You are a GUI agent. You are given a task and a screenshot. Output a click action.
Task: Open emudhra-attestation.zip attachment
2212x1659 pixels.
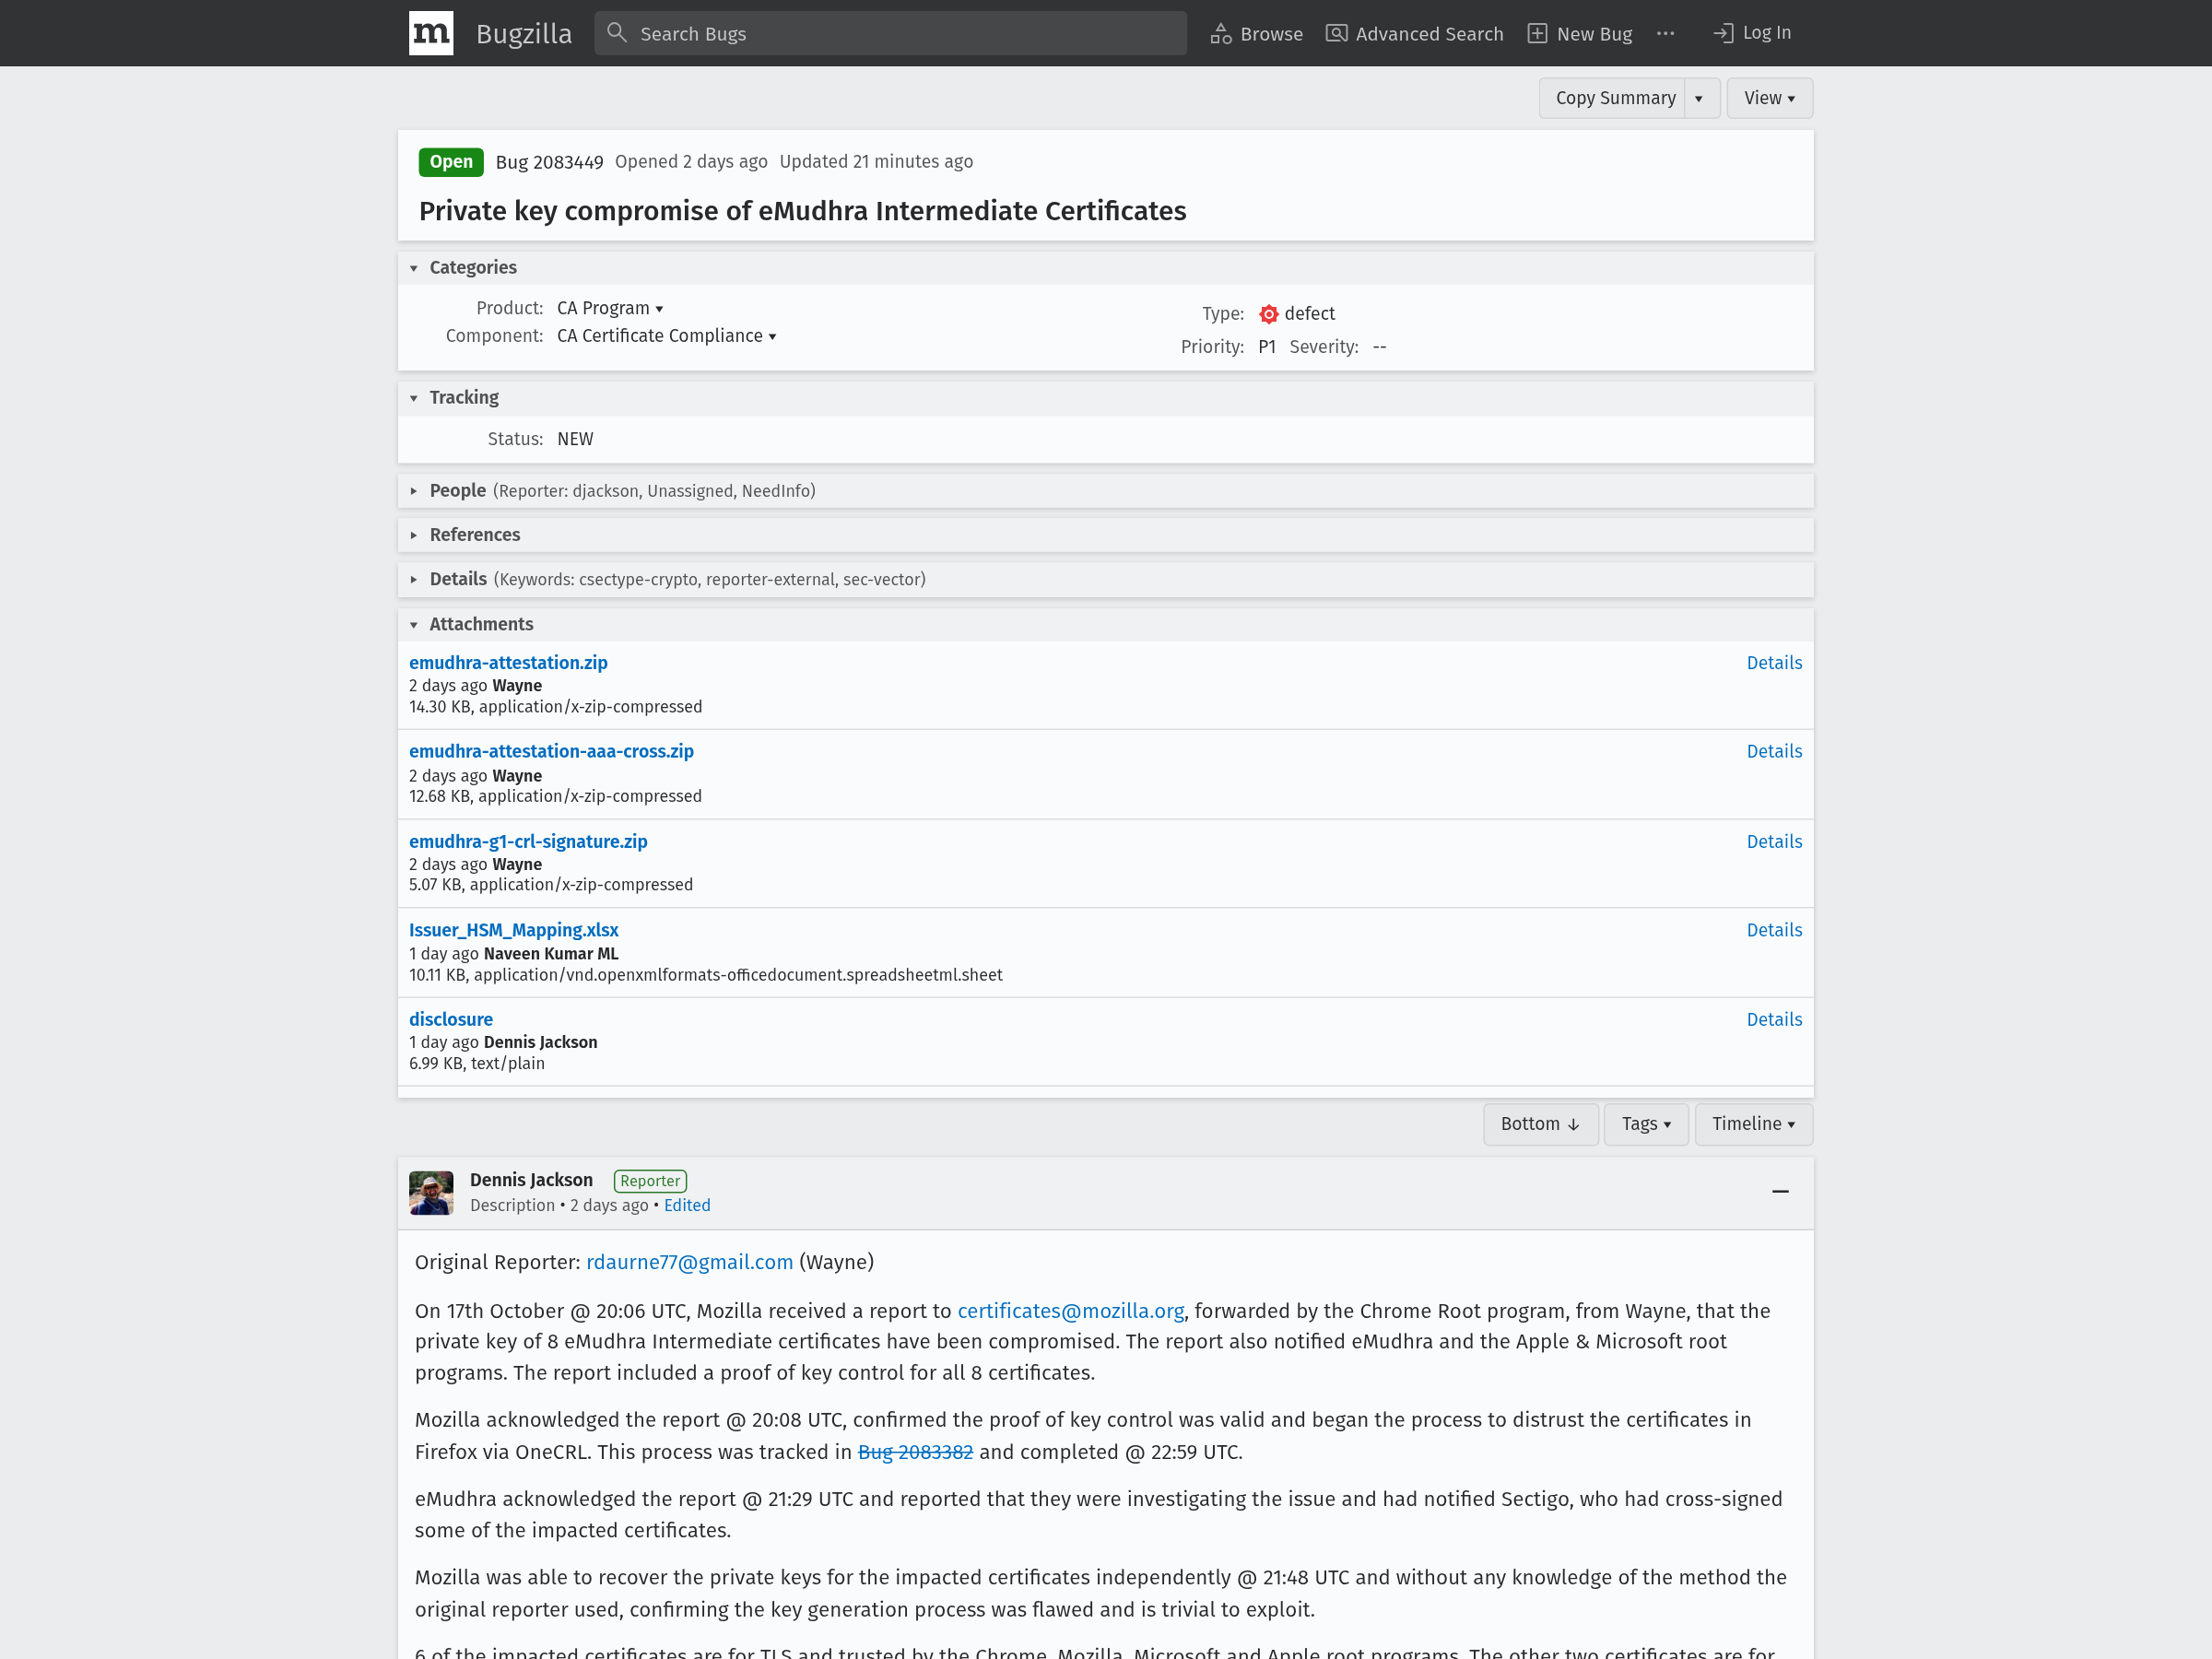pos(508,663)
